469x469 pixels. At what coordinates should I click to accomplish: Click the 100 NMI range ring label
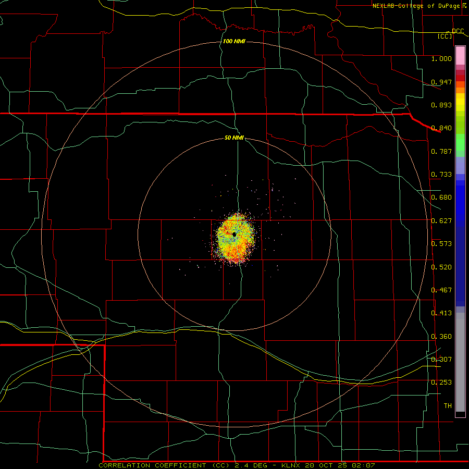coord(234,41)
